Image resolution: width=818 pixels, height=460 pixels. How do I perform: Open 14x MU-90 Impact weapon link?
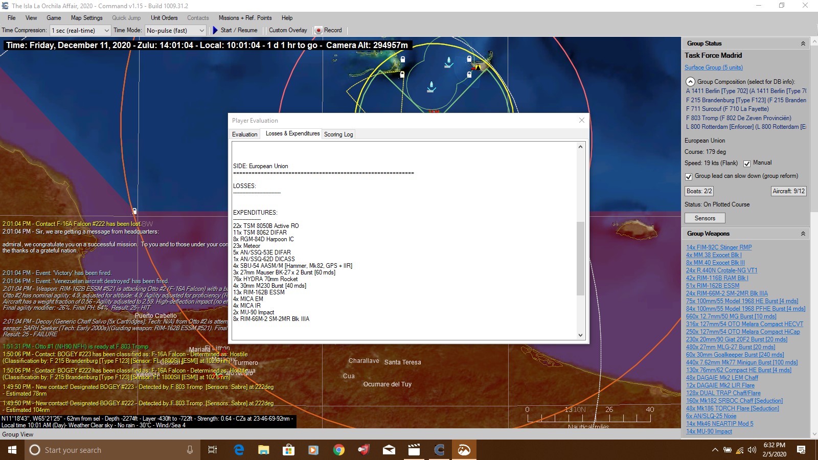[x=709, y=431]
